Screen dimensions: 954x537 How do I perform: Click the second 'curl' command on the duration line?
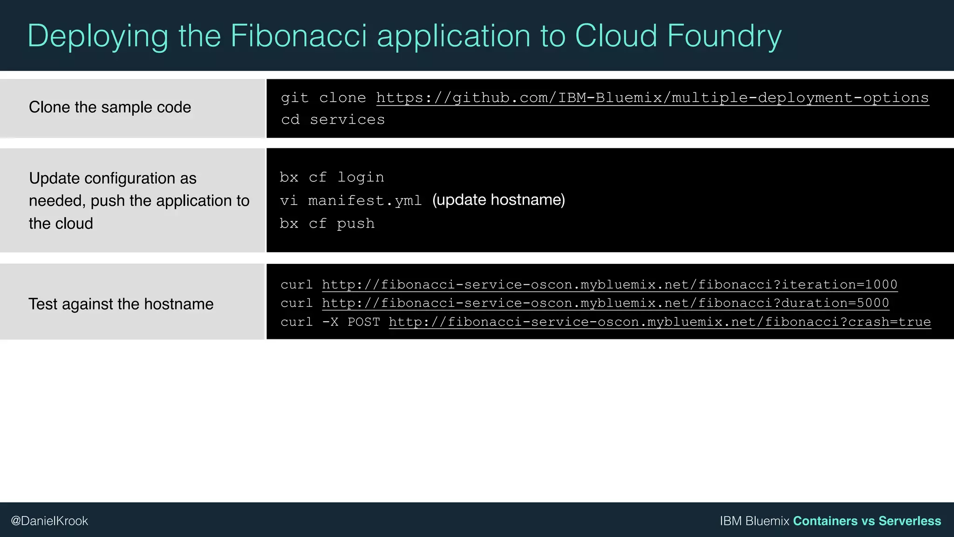(x=297, y=303)
